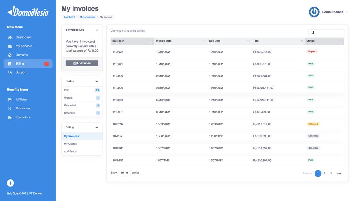Sort table by Invoice Date column
Viewport: 354px width, 201px height.
(164, 41)
